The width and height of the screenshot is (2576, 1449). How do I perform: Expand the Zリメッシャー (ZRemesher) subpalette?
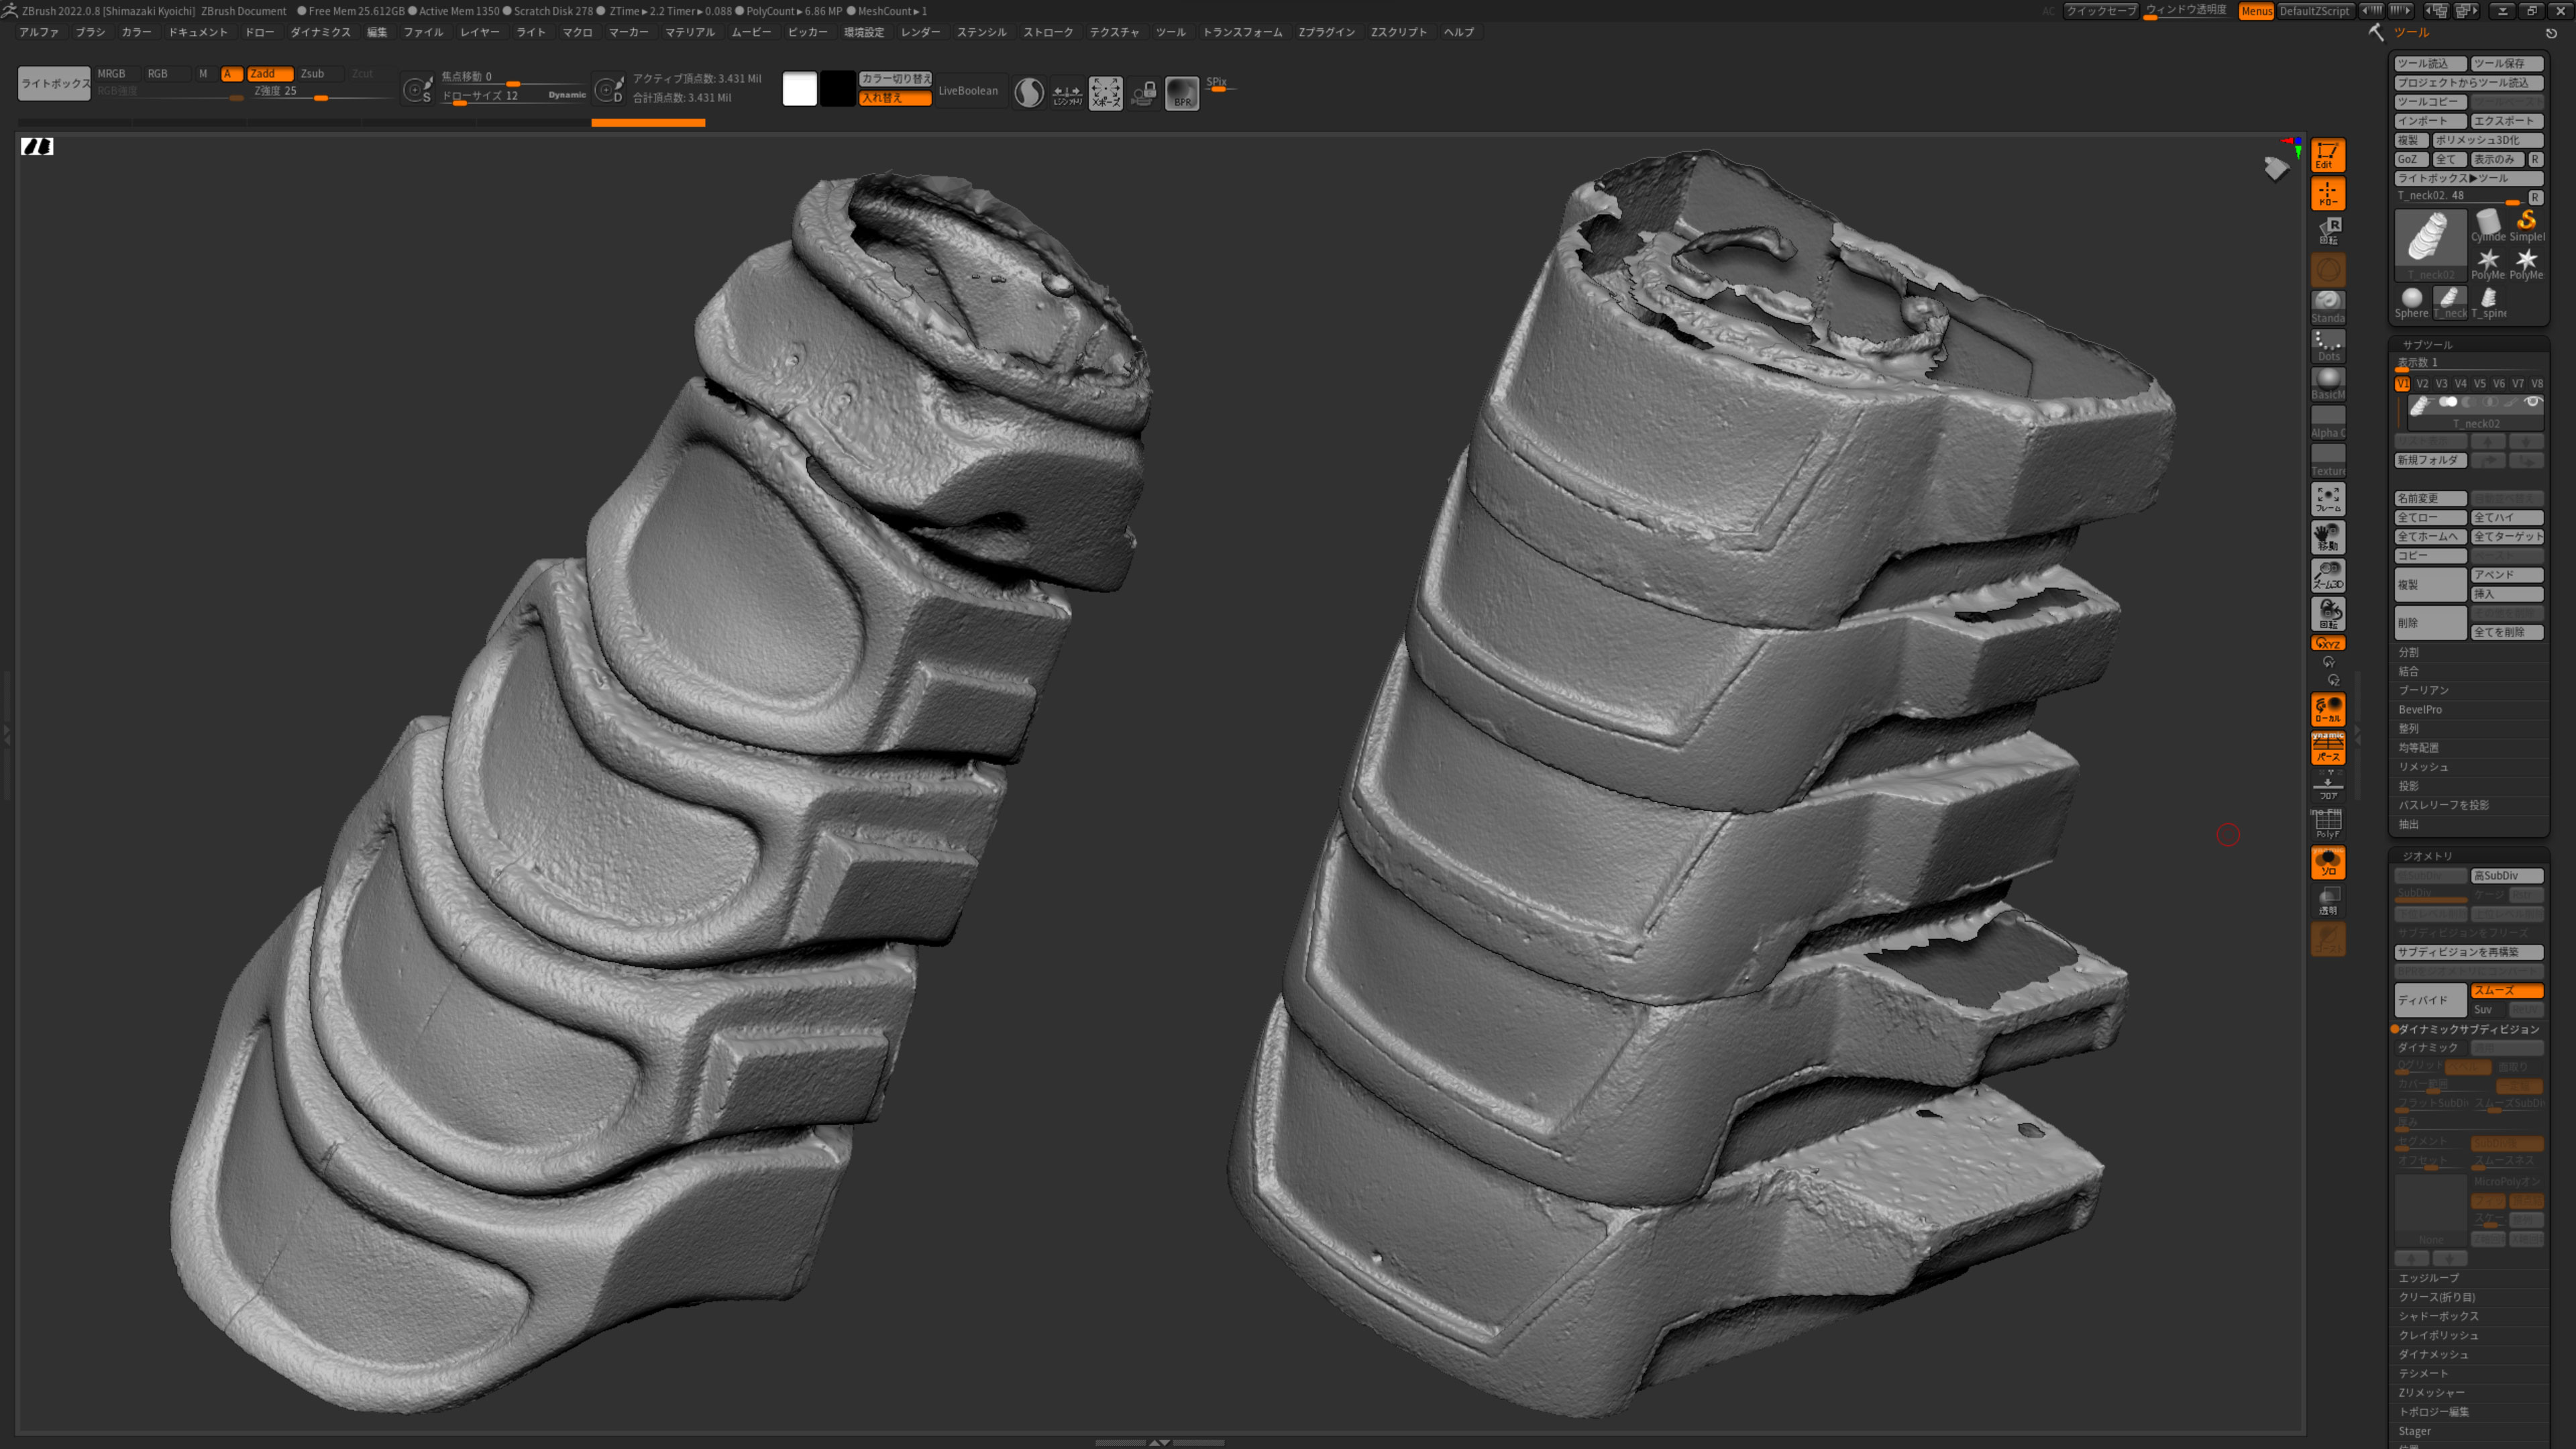tap(2431, 1393)
